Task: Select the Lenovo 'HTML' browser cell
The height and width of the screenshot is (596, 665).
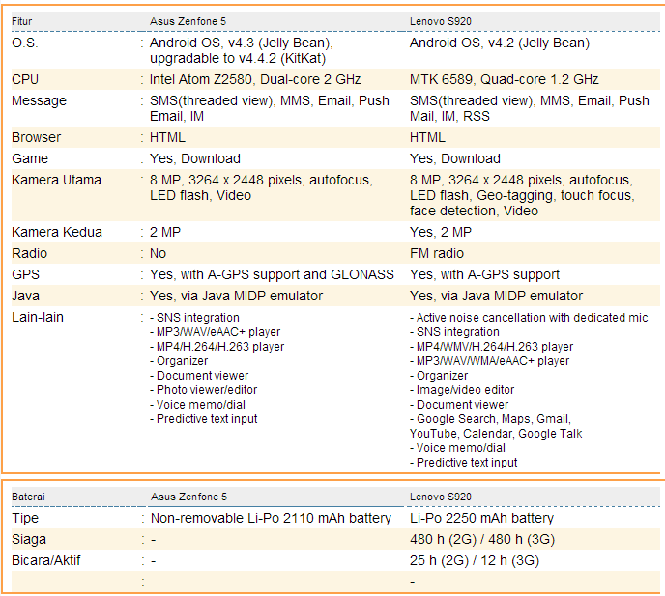Action: 427,137
